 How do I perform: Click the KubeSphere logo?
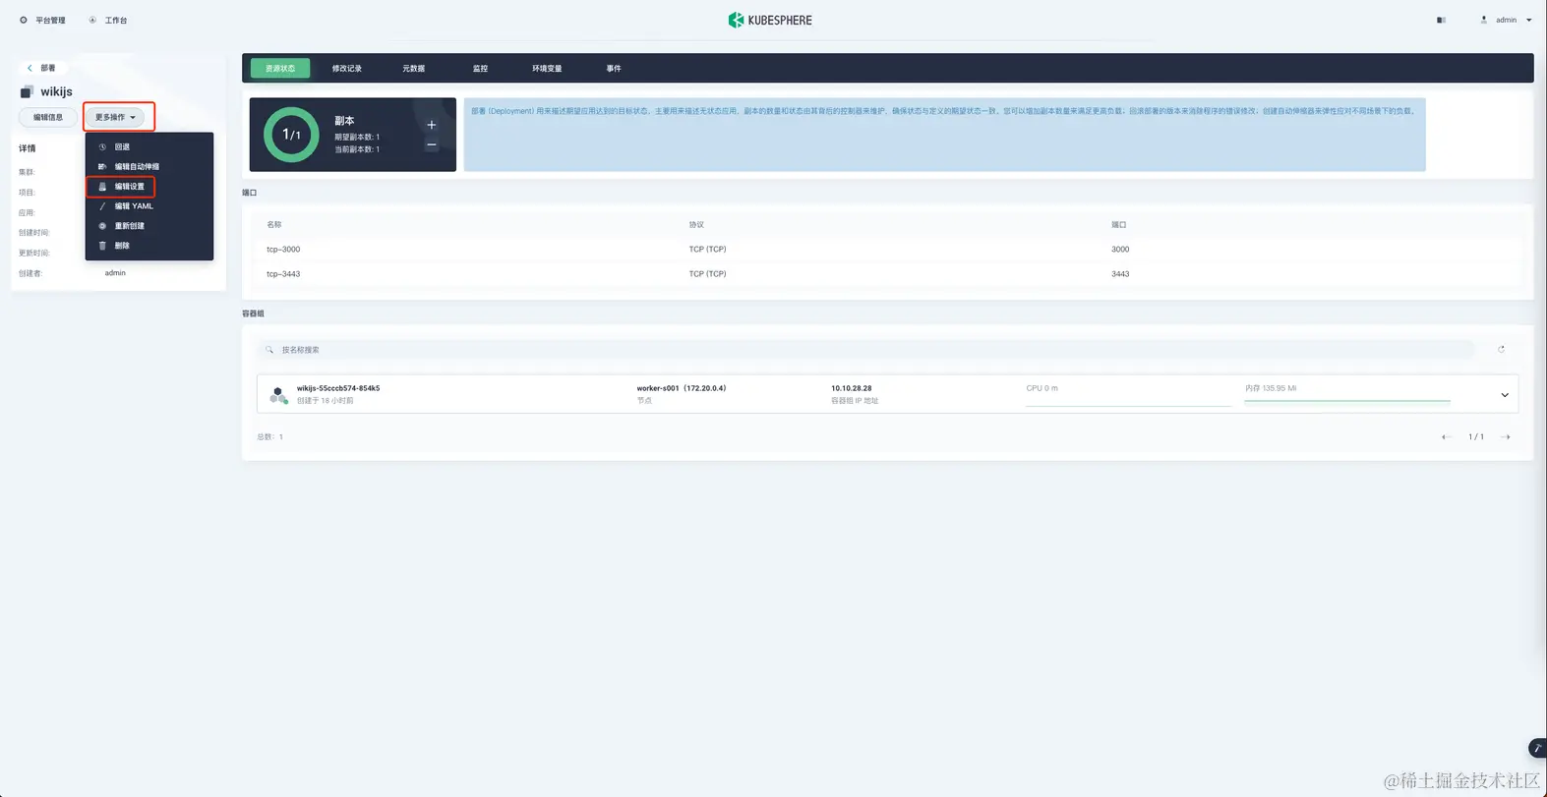[x=770, y=20]
